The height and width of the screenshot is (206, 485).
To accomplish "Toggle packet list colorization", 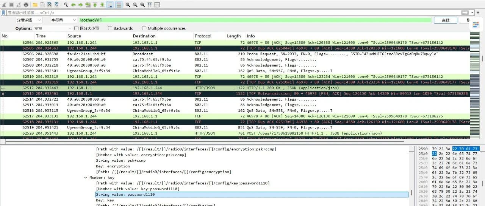I will pos(119,5).
